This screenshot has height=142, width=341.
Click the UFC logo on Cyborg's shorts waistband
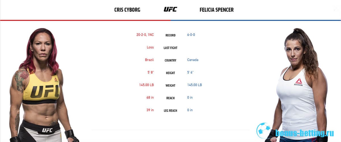tap(47, 130)
